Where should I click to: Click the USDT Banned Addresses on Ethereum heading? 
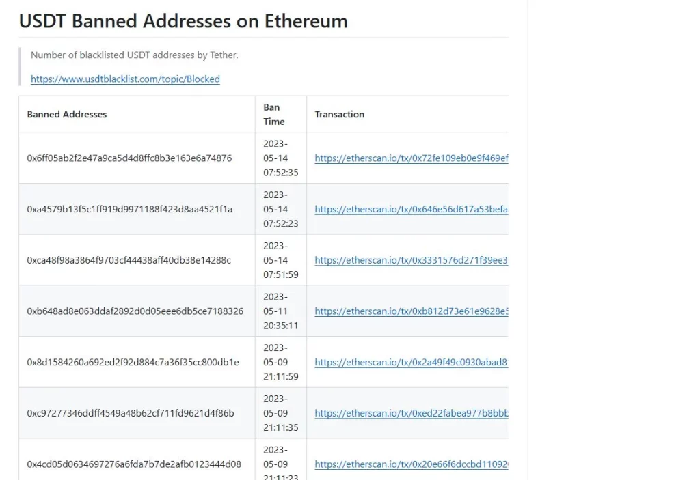click(183, 21)
